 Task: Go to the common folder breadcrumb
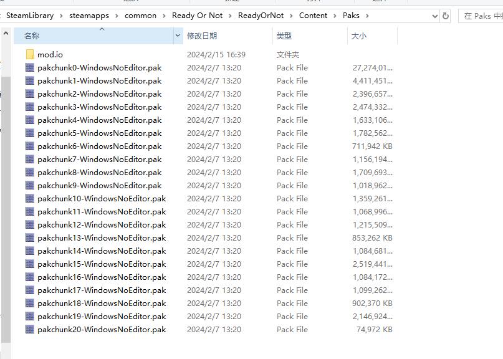coord(140,16)
